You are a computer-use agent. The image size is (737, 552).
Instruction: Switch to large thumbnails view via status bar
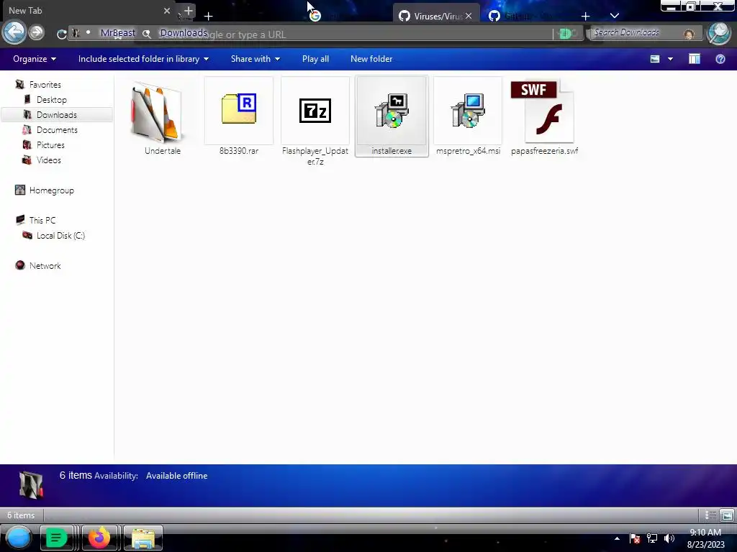(727, 515)
